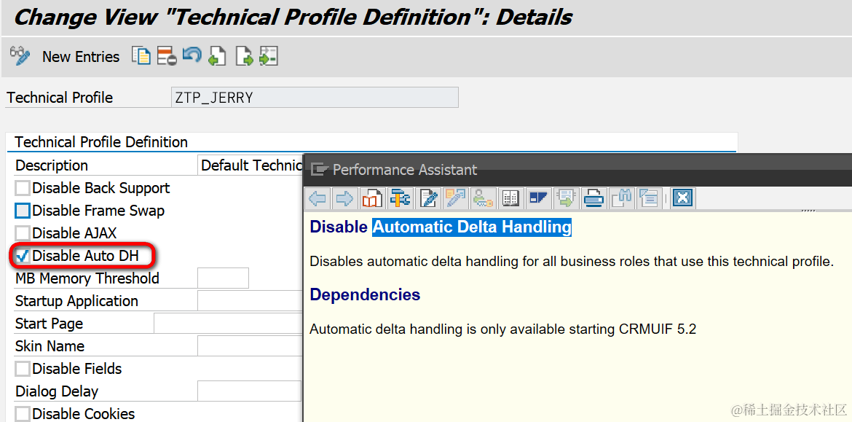
Task: Click the Performance Assistant window title icon
Action: tap(320, 170)
